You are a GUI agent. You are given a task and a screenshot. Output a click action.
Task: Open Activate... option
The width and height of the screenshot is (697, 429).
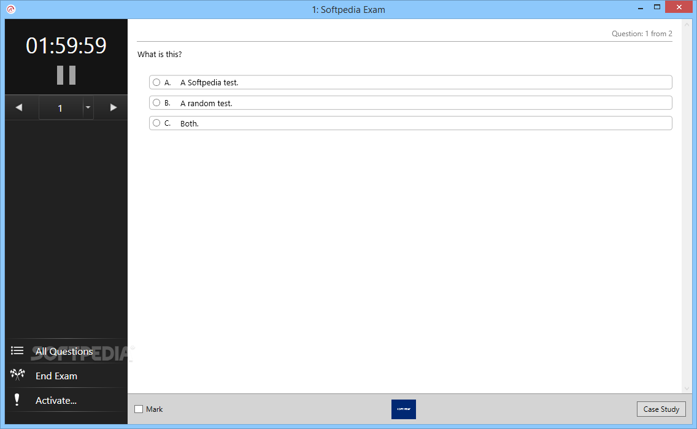pos(56,401)
